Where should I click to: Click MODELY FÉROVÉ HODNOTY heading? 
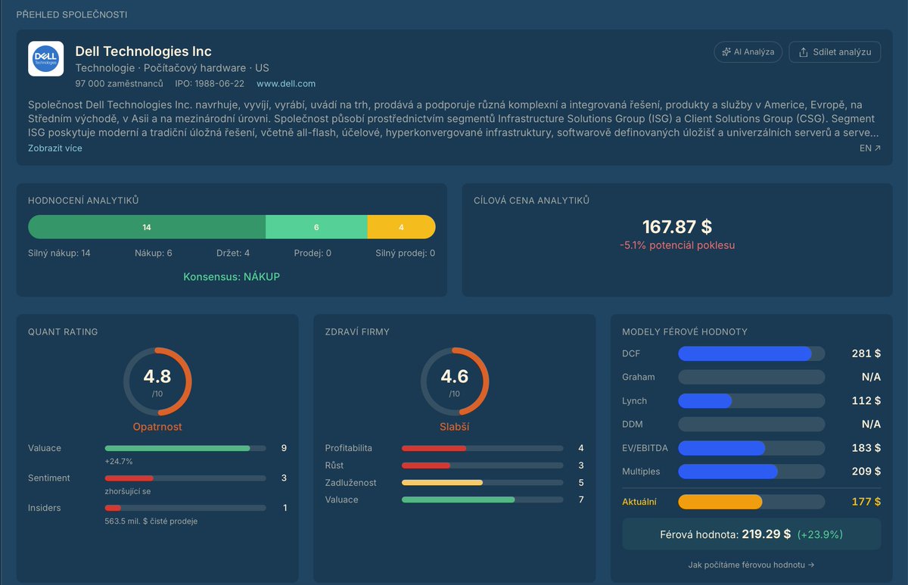[x=685, y=331]
